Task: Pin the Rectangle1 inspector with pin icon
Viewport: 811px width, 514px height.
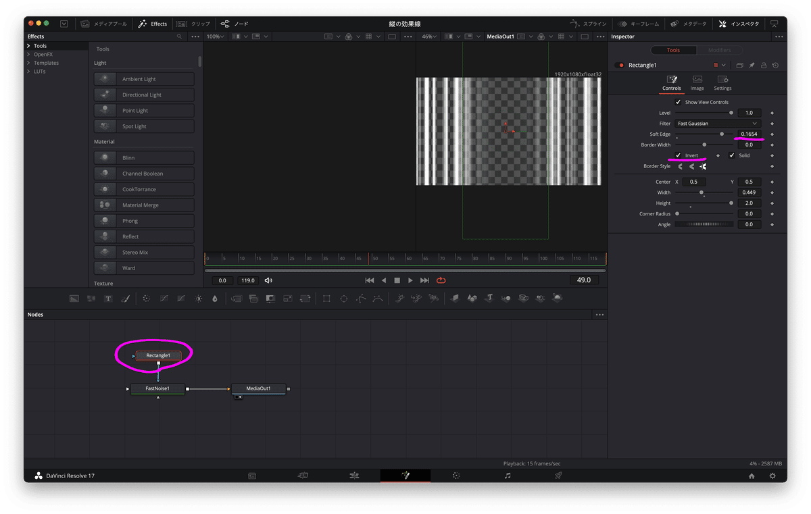Action: click(752, 66)
